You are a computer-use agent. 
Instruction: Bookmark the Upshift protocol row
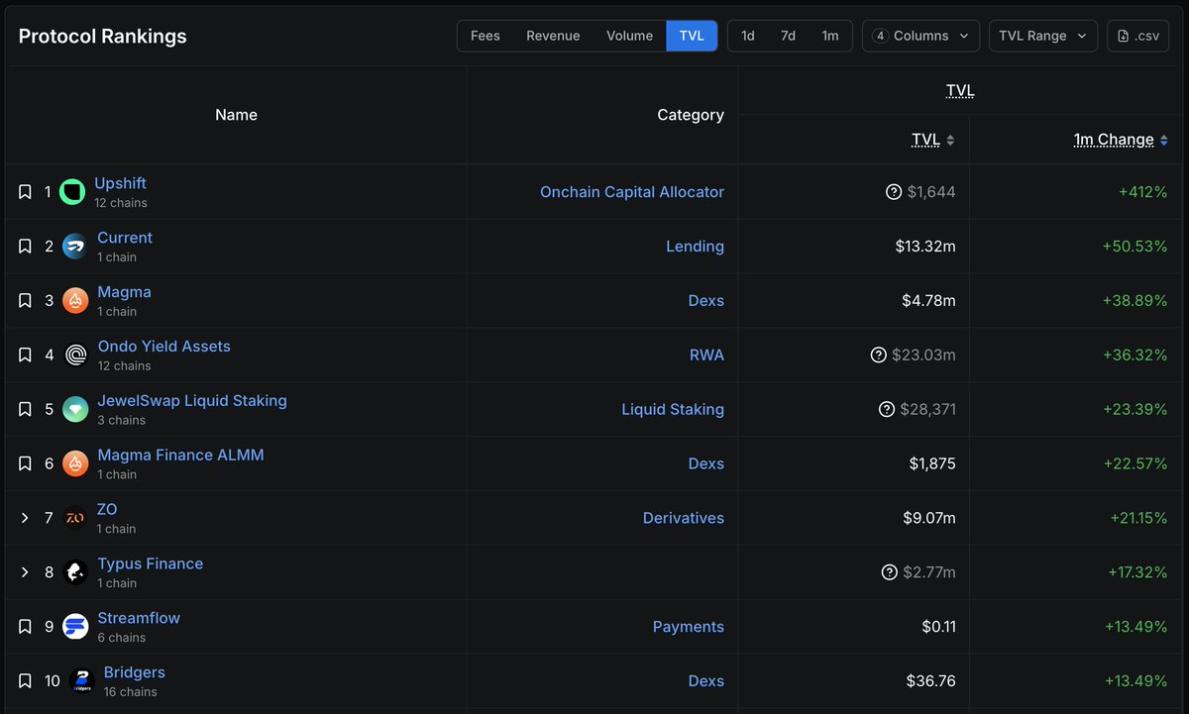click(x=26, y=192)
